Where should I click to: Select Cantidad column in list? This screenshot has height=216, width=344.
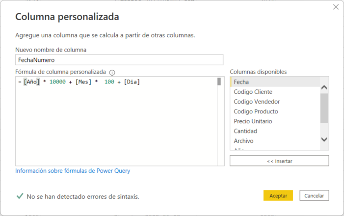point(275,131)
